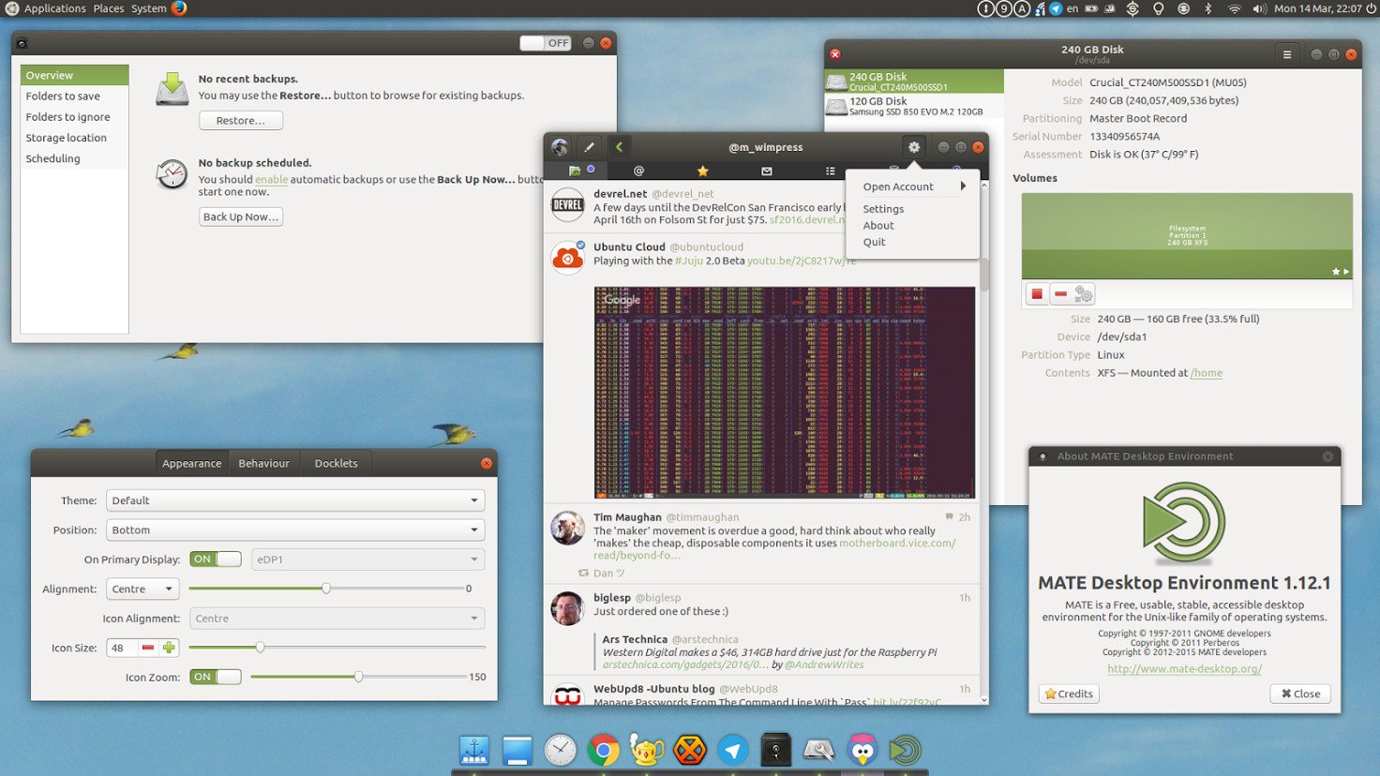Expand the Open Account submenu

click(x=913, y=187)
